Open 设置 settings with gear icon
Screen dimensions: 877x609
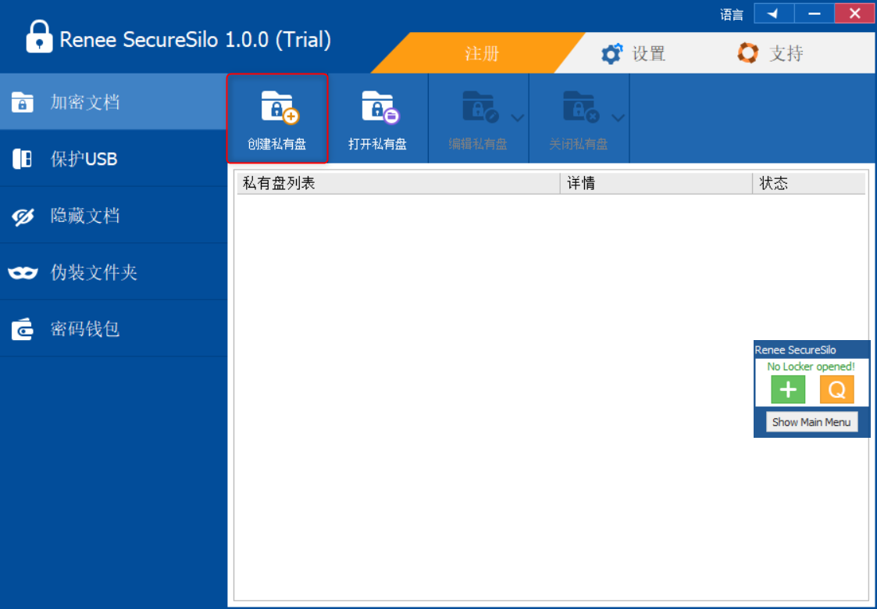[633, 53]
